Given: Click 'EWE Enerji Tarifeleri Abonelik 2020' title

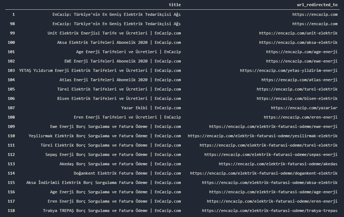Looking at the screenshot, I should coord(122,61).
